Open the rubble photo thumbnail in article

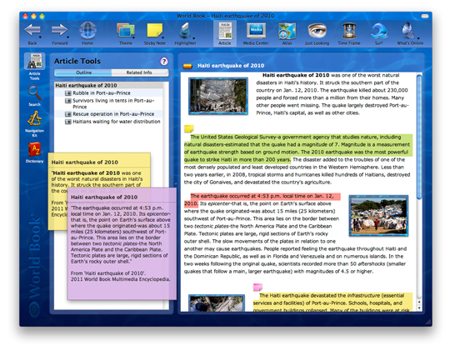pos(218,96)
